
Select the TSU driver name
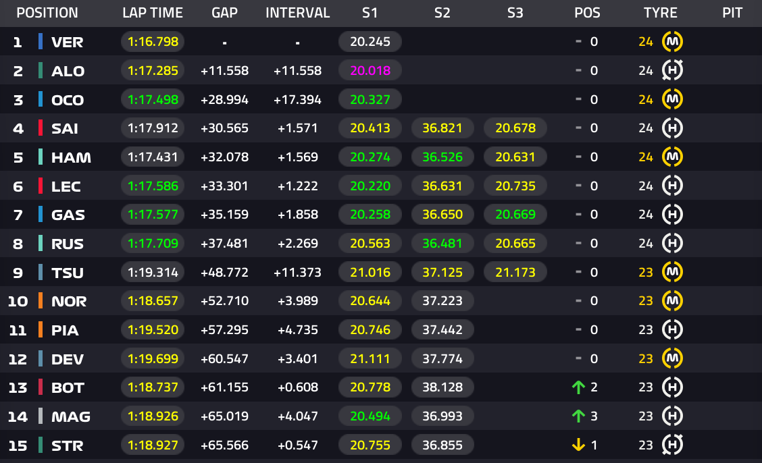pyautogui.click(x=68, y=272)
